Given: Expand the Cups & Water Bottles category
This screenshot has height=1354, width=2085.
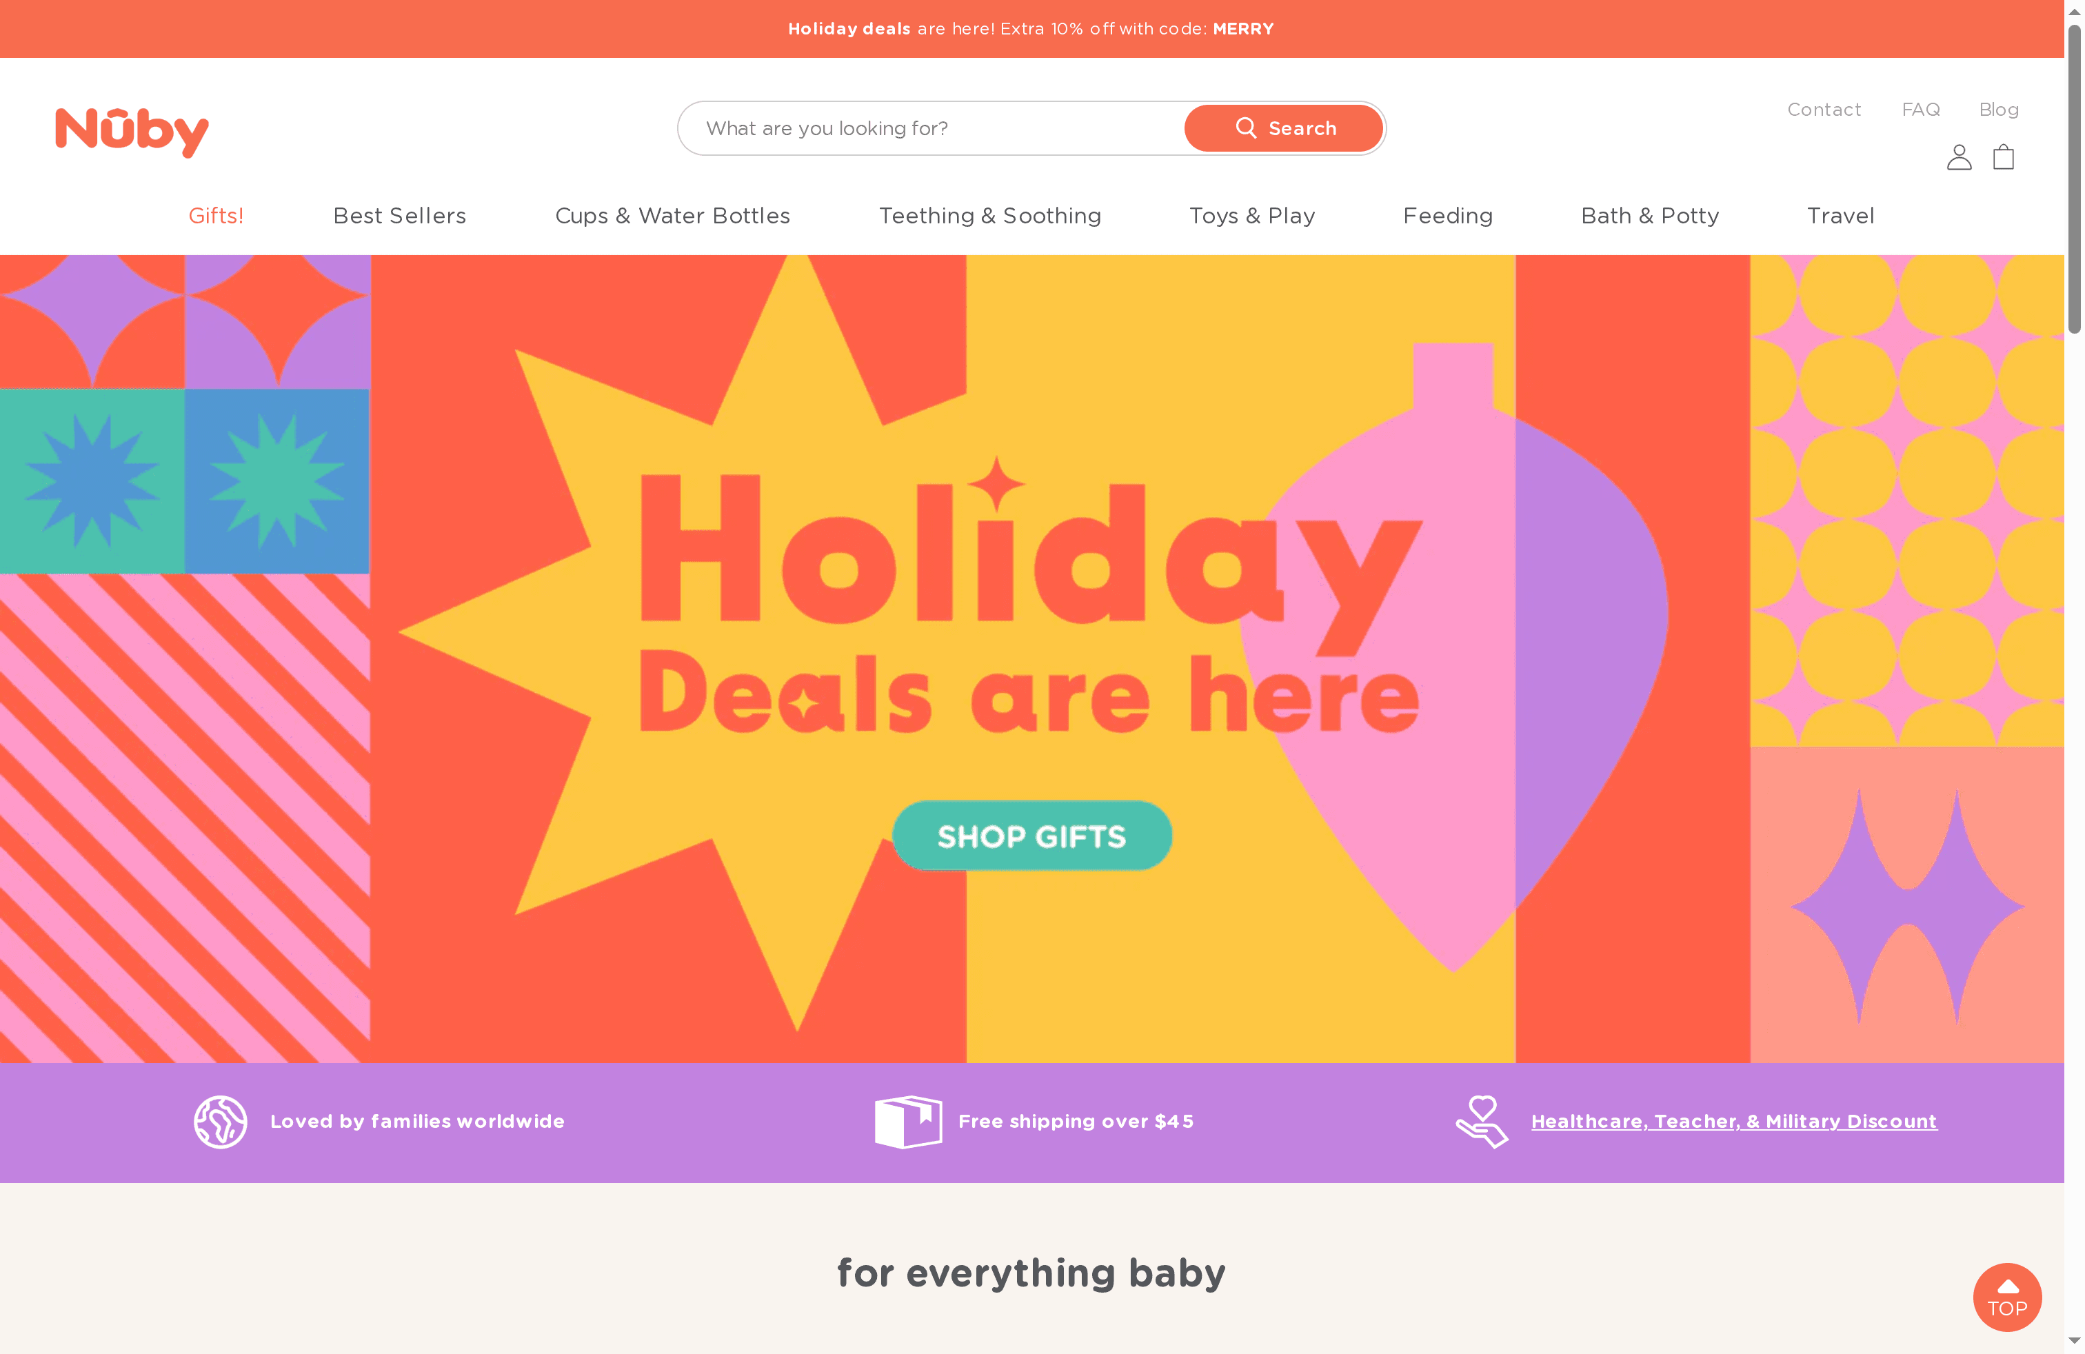Looking at the screenshot, I should [673, 216].
